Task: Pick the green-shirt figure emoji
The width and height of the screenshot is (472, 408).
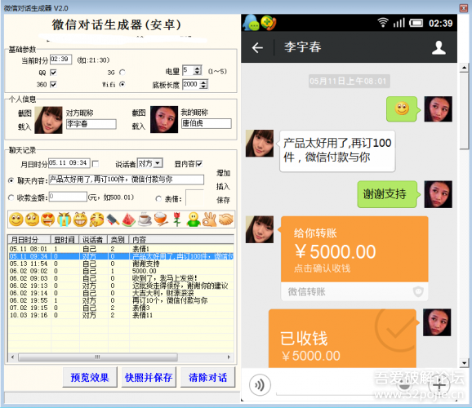Action: pos(194,219)
